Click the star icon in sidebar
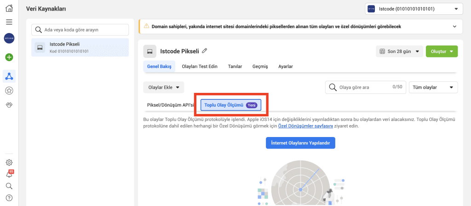 (9, 91)
